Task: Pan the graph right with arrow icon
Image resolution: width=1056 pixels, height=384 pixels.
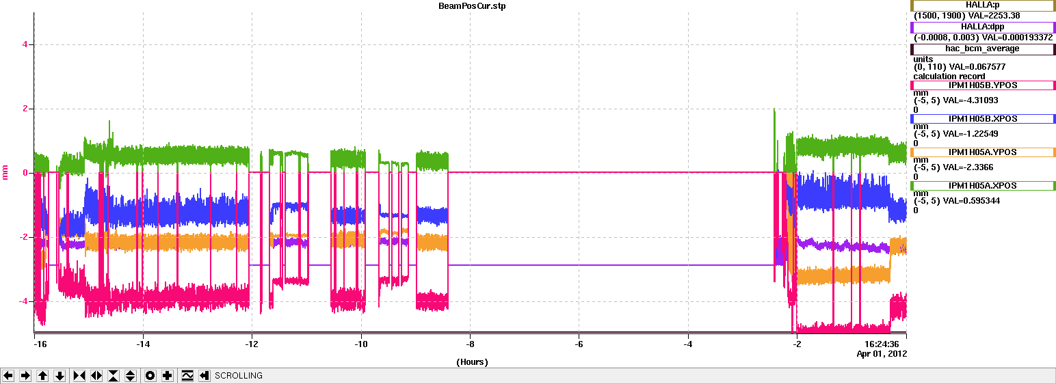Action: (x=25, y=376)
